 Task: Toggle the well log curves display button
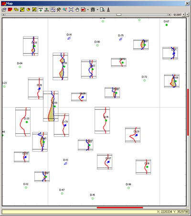[53, 10]
